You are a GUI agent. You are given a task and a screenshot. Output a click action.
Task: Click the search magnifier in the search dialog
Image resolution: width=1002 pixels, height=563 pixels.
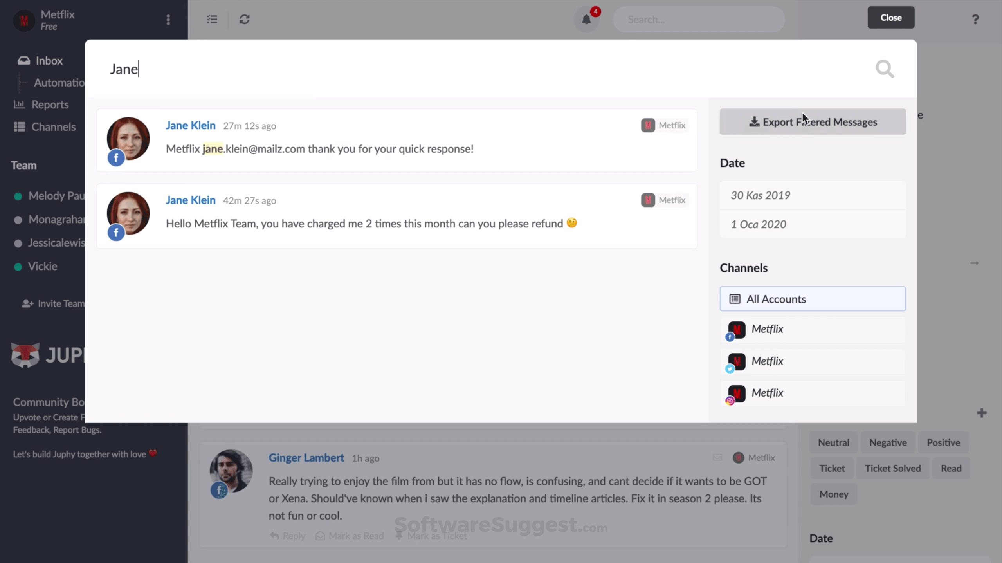(x=884, y=69)
